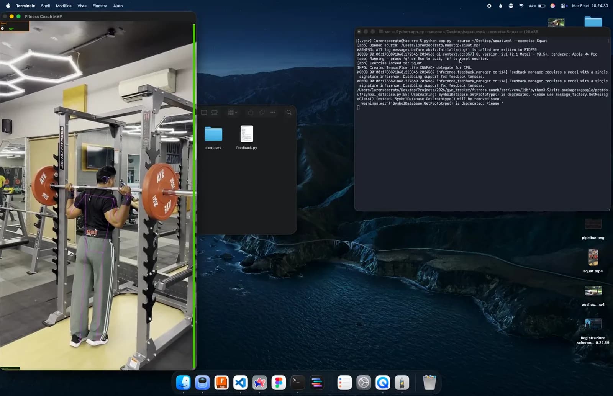Screen dimensions: 613x396
Task: Open Control Center from menu bar
Action: 564,6
